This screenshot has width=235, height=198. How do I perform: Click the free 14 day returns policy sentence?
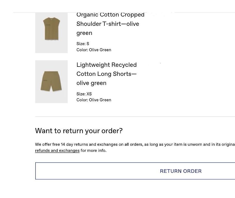click(135, 144)
